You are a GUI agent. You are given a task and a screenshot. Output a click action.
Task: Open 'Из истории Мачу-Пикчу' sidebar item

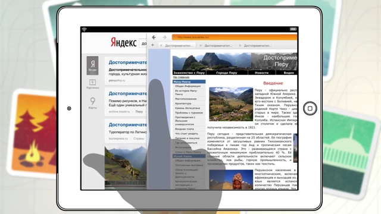186,92
